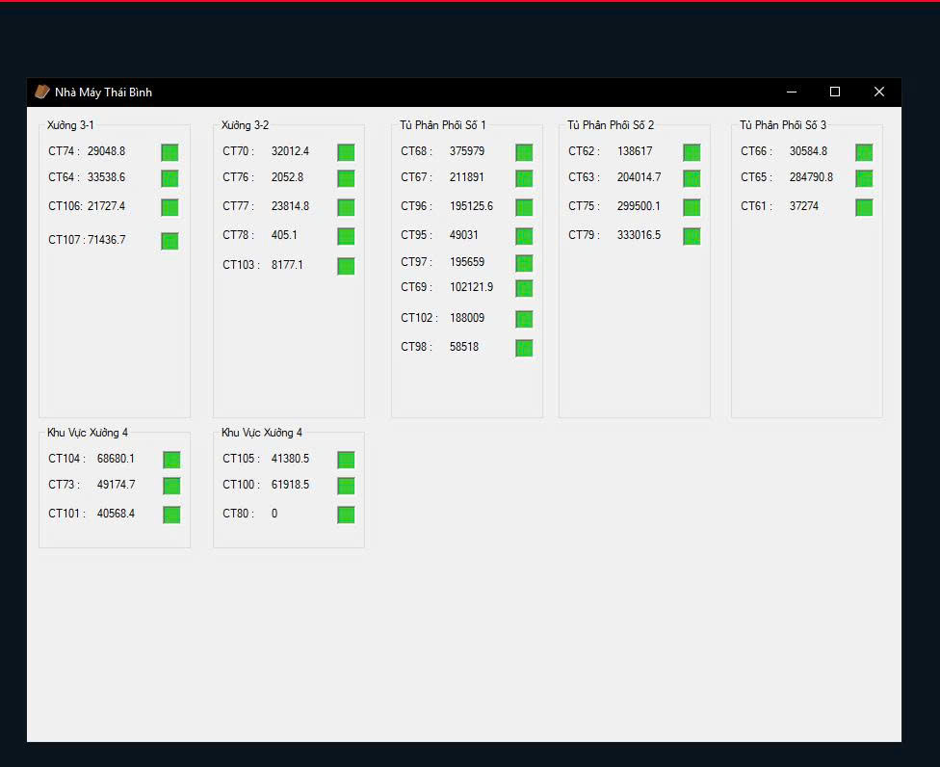Click the green indicator for CT66
The width and height of the screenshot is (940, 767).
(x=864, y=152)
